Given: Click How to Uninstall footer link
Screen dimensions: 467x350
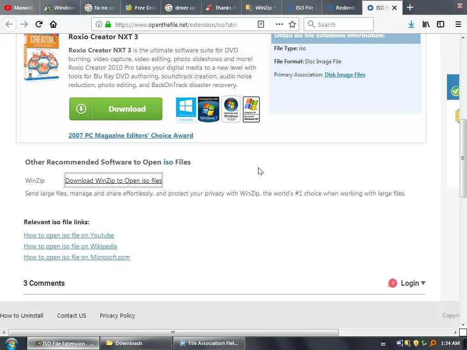Looking at the screenshot, I should (22, 315).
